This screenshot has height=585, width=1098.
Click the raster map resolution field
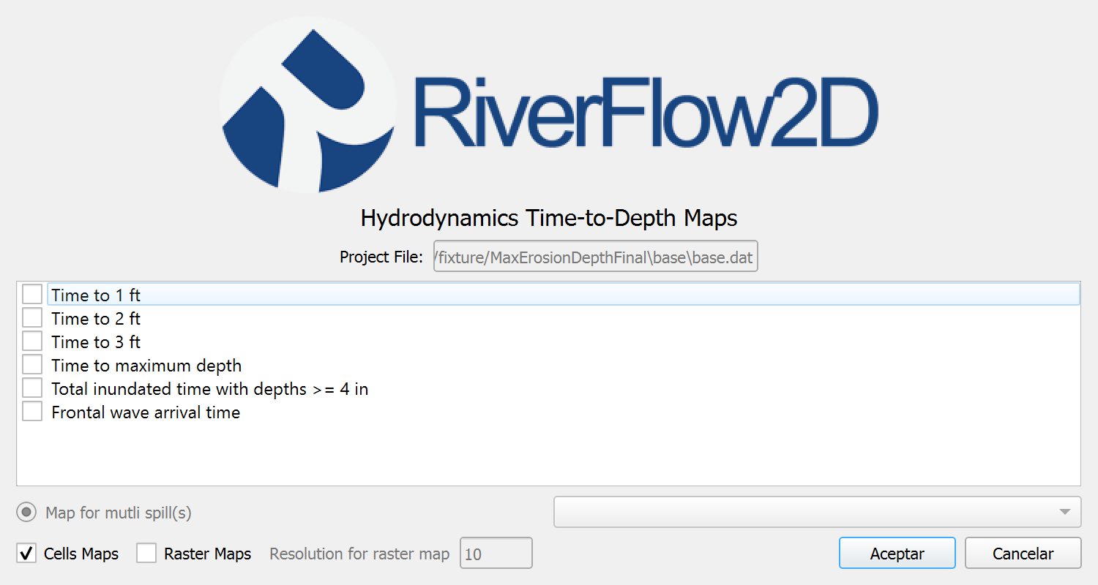pos(496,554)
